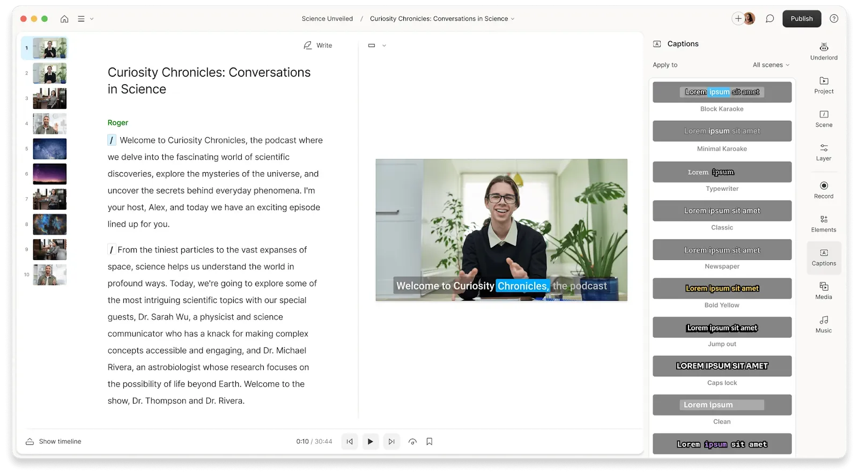
Task: Choose the Classic caption style
Action: [x=722, y=211]
